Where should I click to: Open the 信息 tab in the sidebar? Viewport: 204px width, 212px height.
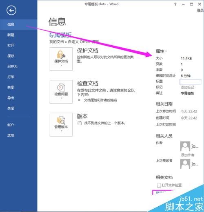coord(18,24)
